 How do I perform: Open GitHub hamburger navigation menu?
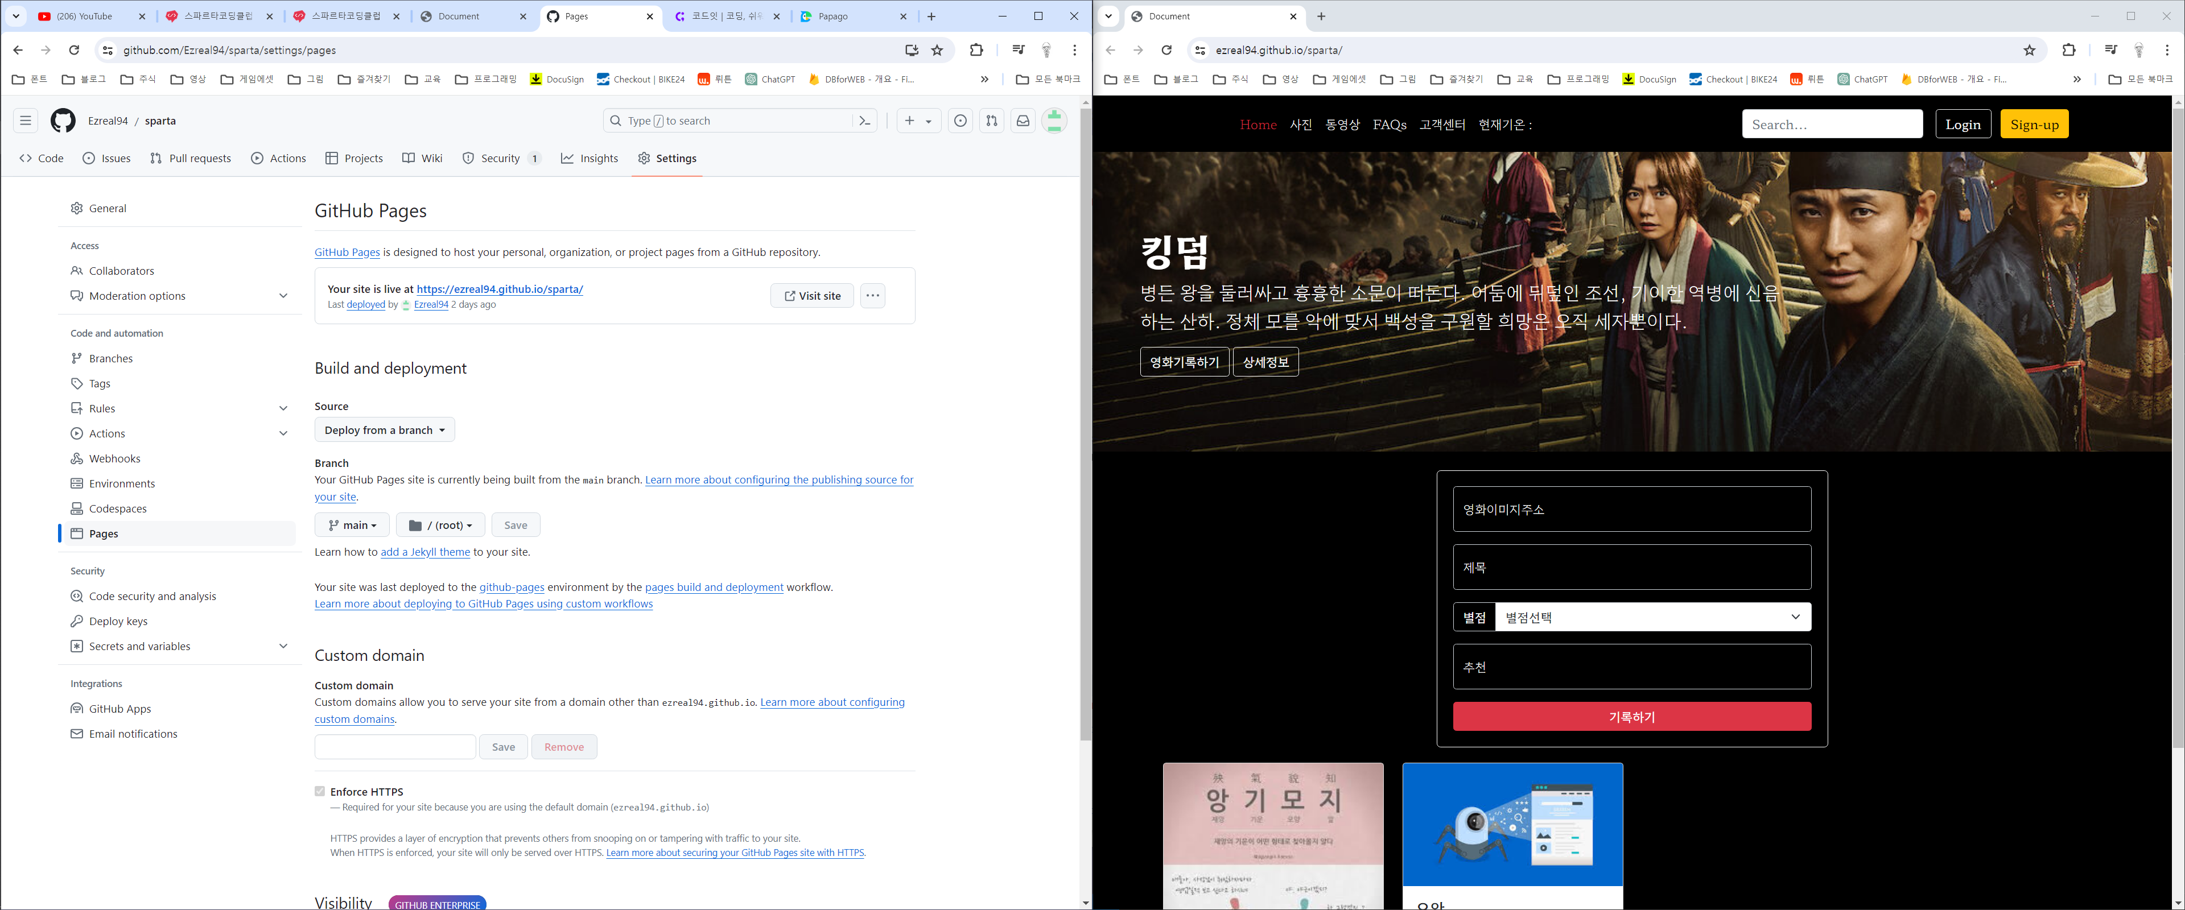pyautogui.click(x=26, y=121)
